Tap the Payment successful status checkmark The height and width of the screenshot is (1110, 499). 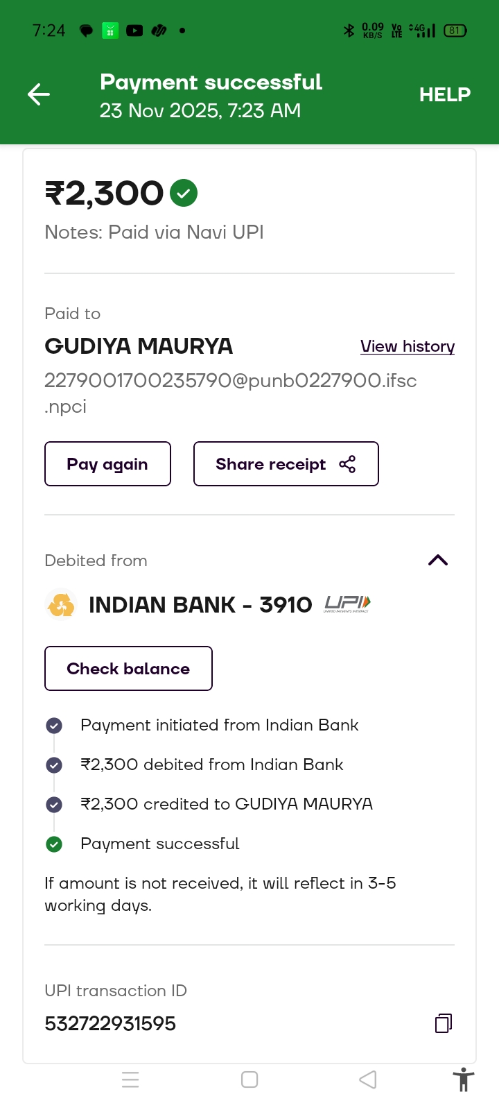point(54,844)
